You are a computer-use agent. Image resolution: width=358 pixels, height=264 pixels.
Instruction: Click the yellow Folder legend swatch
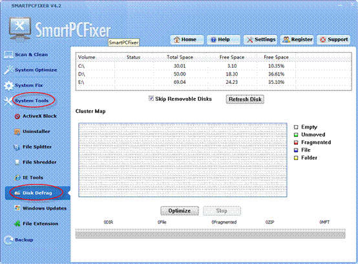click(296, 158)
